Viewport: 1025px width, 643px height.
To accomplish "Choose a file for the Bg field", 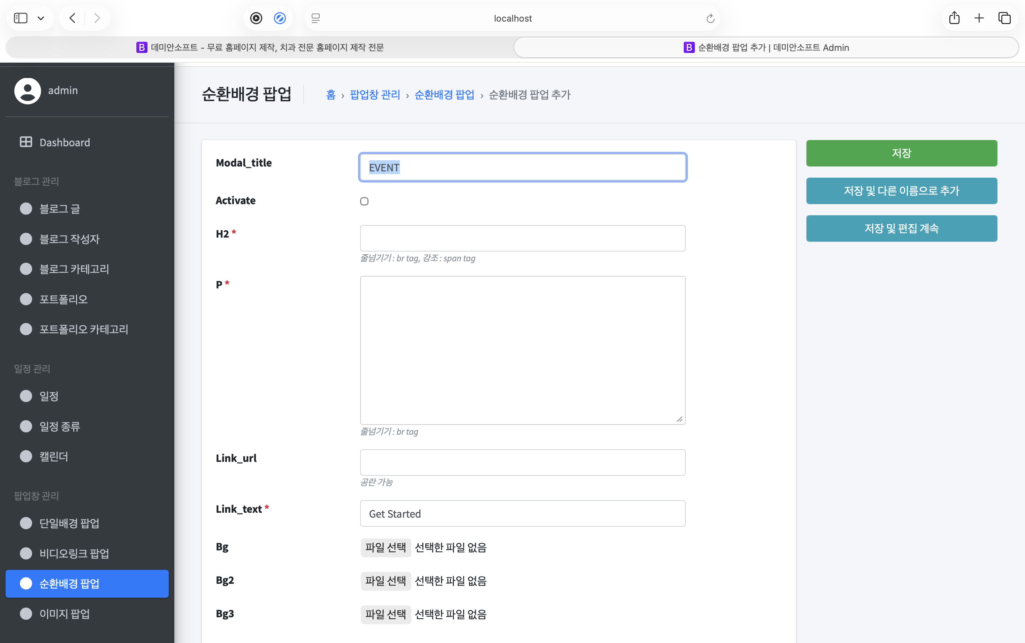I will 385,547.
